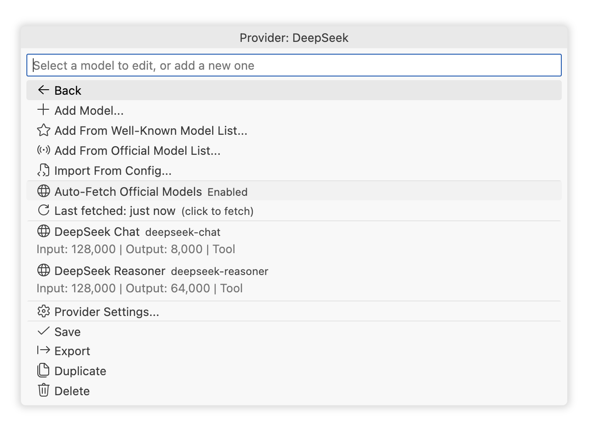Viewport: 590px width, 428px height.
Task: Choose Add Model... option
Action: pyautogui.click(x=294, y=110)
